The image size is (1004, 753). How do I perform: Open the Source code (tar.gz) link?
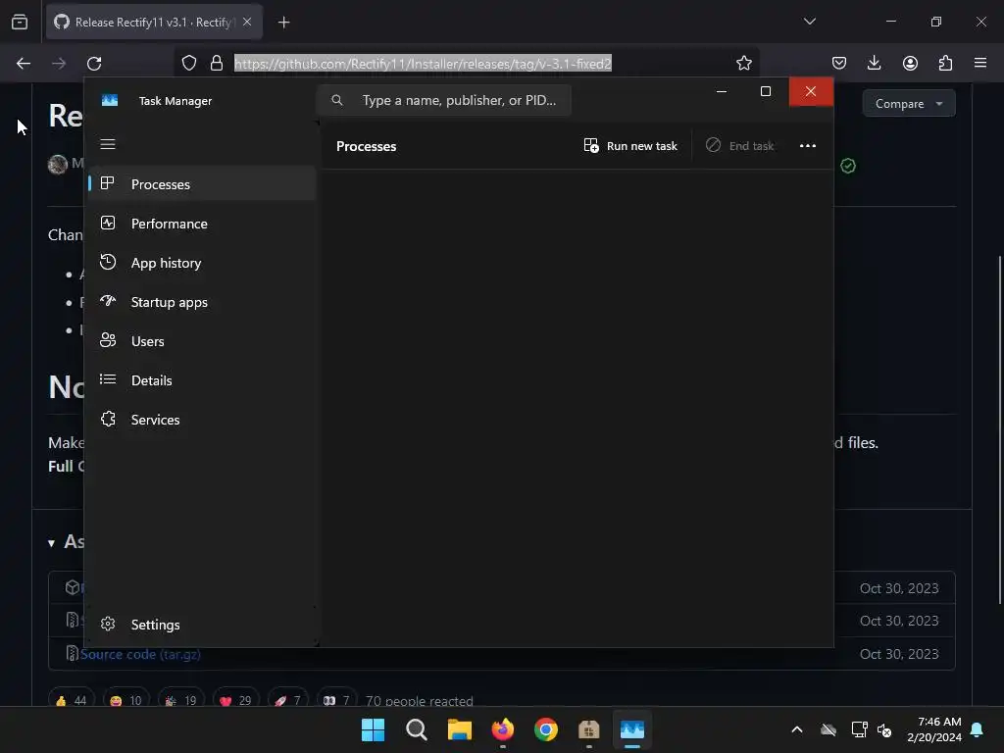pos(140,654)
